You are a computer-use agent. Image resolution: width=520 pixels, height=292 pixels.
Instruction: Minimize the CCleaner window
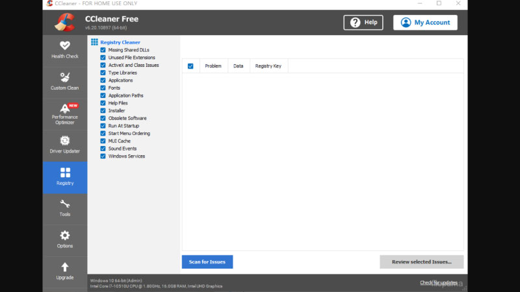tap(420, 3)
